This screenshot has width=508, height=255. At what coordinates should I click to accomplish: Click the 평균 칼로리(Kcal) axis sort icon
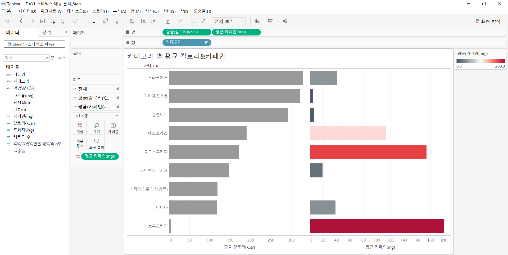pyautogui.click(x=258, y=247)
